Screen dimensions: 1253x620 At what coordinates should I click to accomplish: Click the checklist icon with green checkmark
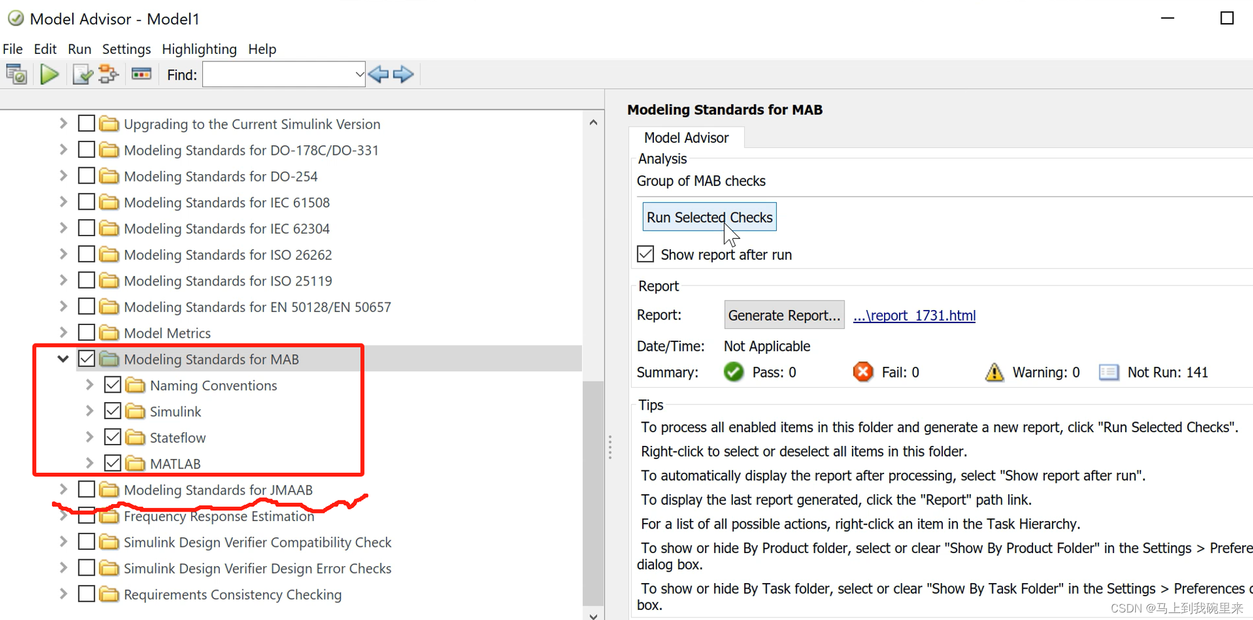coord(83,75)
